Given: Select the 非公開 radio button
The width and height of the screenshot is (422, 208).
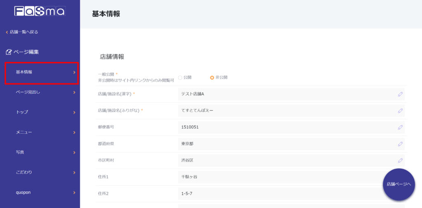Looking at the screenshot, I should click(x=212, y=78).
